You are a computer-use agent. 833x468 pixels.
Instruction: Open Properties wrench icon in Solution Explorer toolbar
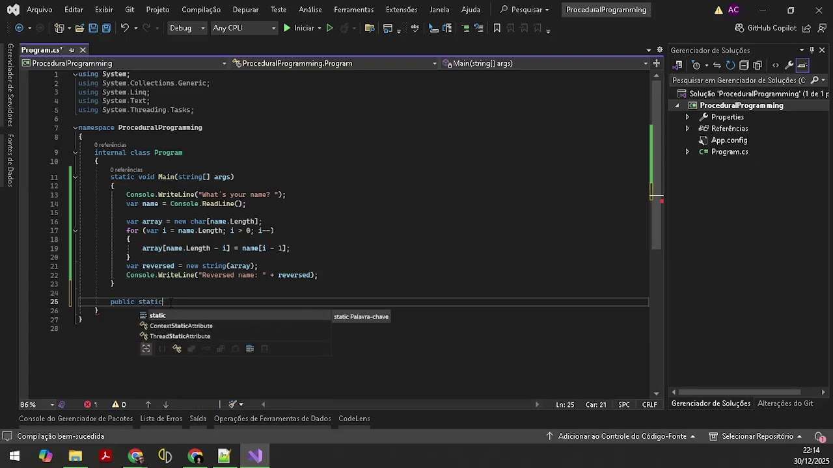tap(789, 65)
